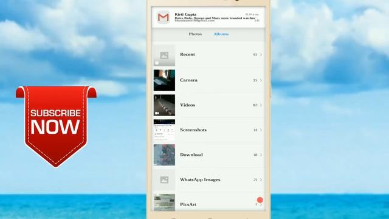Expand the Download row chevron

[261, 155]
